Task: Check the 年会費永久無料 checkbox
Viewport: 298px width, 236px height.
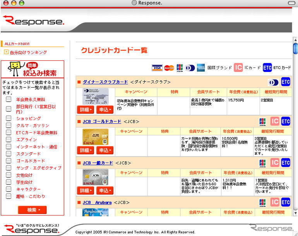Action: (x=9, y=99)
